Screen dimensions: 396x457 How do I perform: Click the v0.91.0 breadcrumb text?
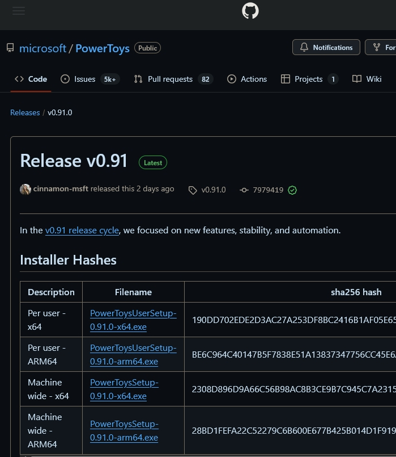60,112
